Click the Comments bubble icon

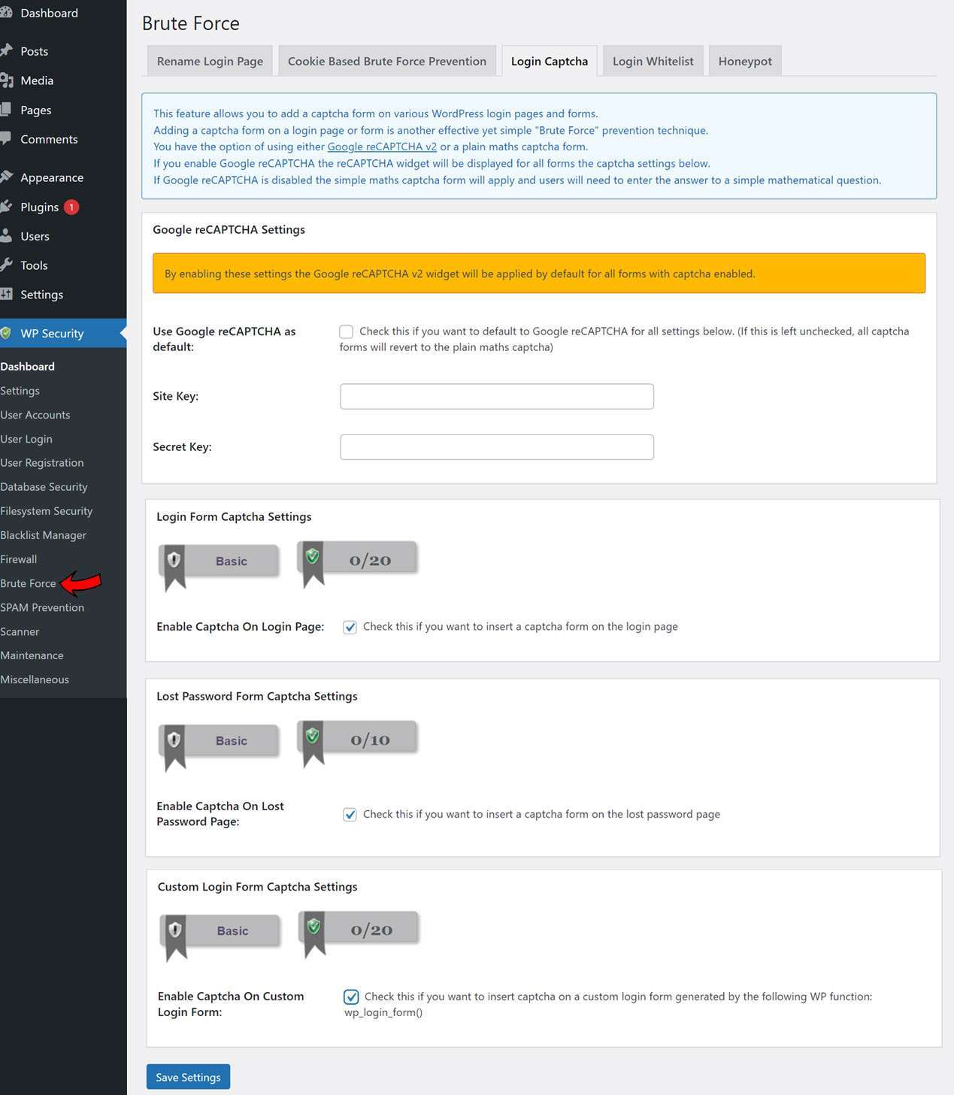pyautogui.click(x=6, y=138)
